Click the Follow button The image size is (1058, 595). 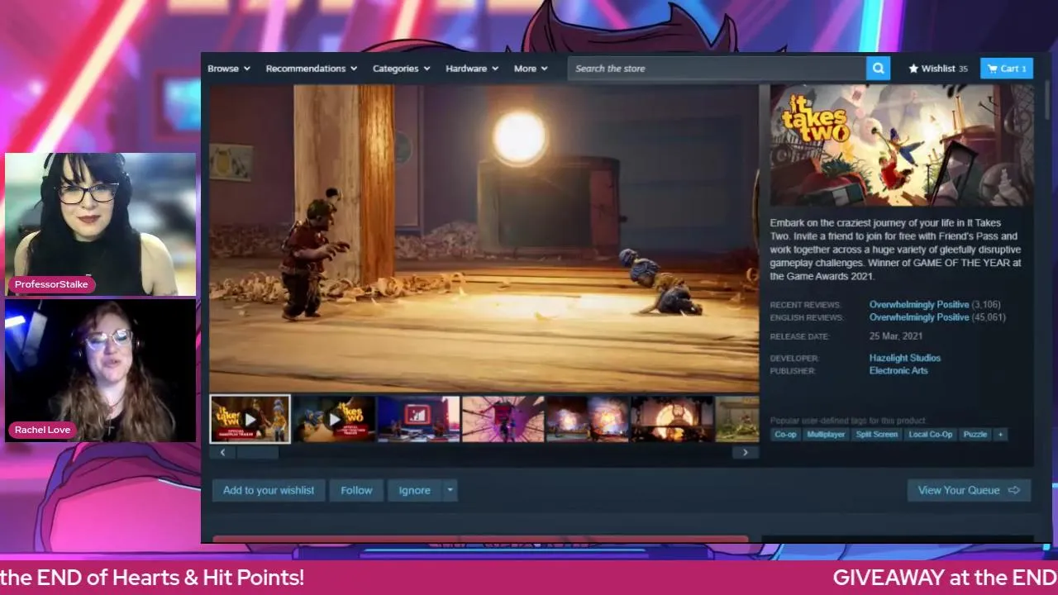pyautogui.click(x=356, y=490)
